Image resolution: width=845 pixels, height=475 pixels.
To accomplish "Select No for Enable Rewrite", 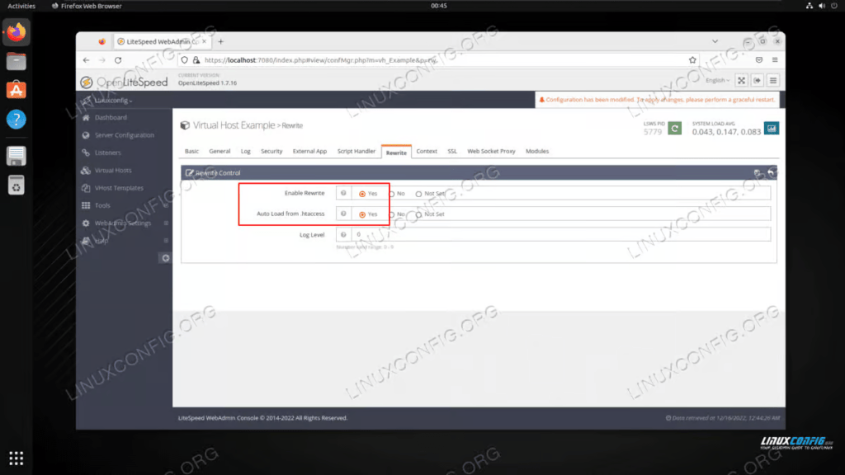I will click(392, 194).
